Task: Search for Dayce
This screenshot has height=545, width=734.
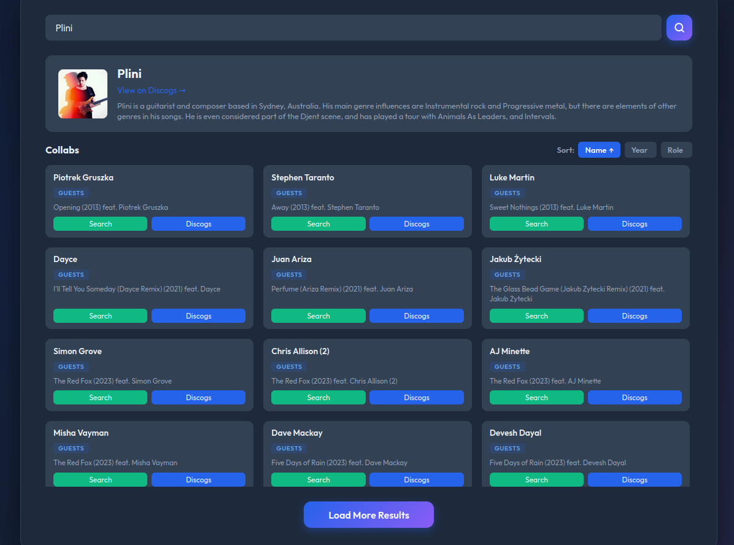Action: coord(100,315)
